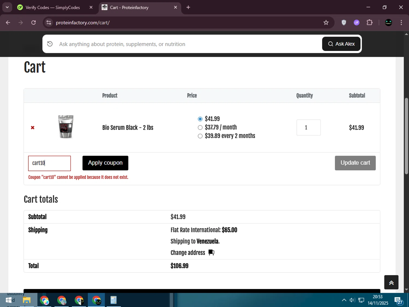This screenshot has height=307, width=409.
Task: Click the Cart totals heading
Action: pyautogui.click(x=41, y=199)
